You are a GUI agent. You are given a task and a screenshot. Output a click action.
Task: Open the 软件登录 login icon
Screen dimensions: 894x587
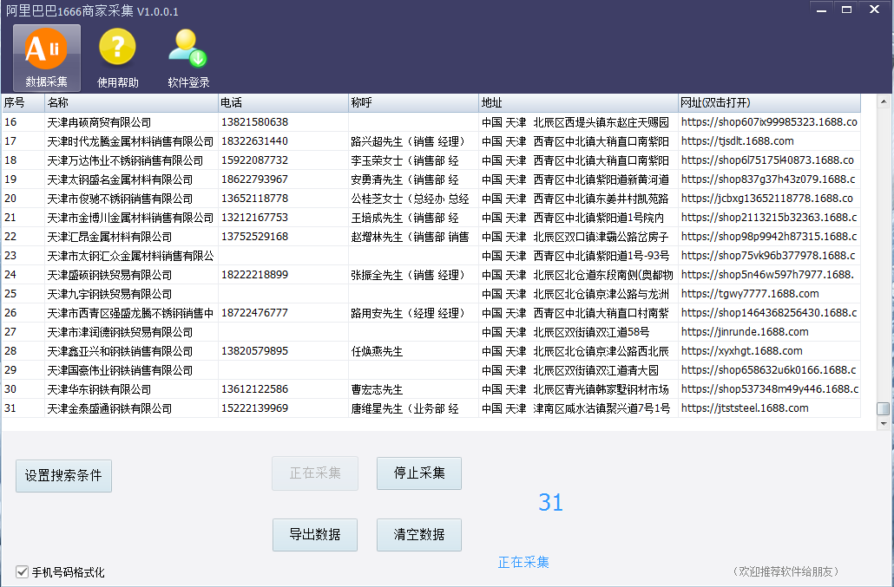[x=188, y=57]
